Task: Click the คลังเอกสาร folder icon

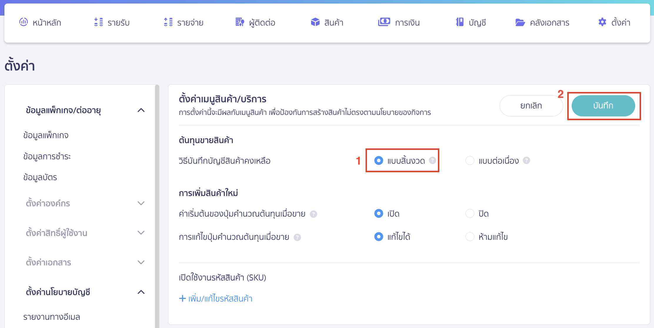Action: (520, 22)
